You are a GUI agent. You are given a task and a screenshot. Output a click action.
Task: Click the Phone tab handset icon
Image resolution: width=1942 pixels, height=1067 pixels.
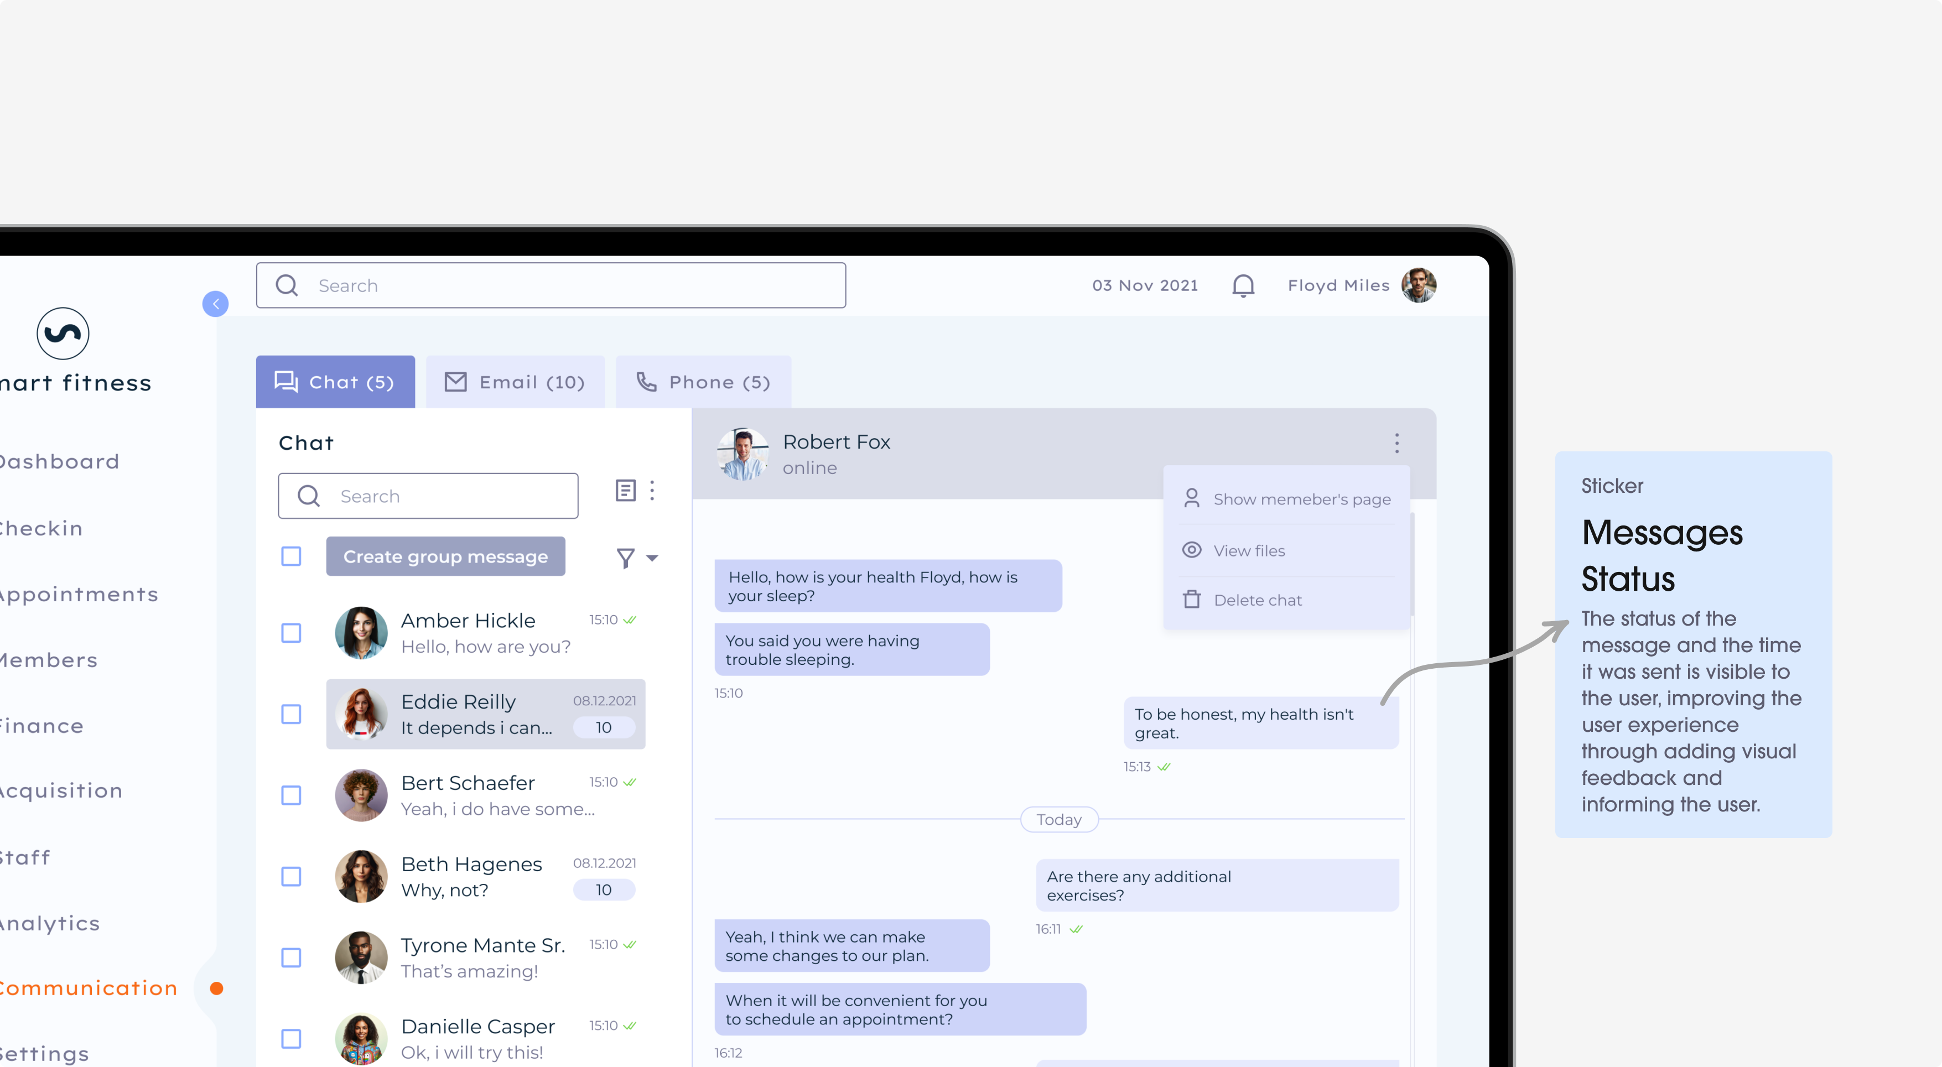pyautogui.click(x=646, y=381)
